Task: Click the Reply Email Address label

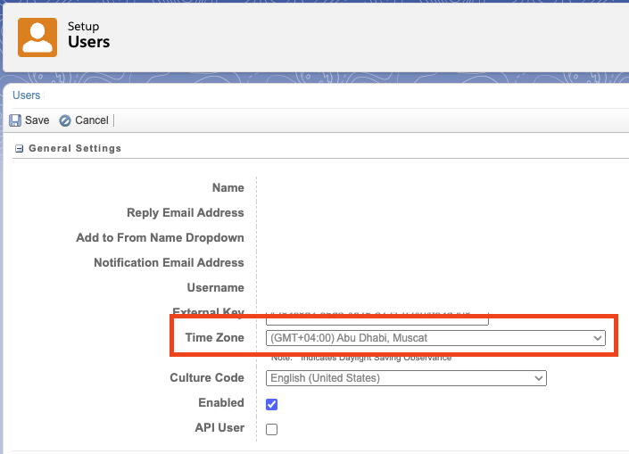Action: (186, 212)
